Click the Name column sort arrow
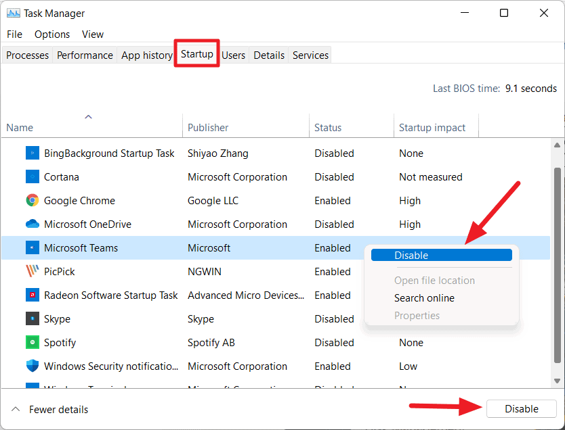565x430 pixels. (x=89, y=116)
